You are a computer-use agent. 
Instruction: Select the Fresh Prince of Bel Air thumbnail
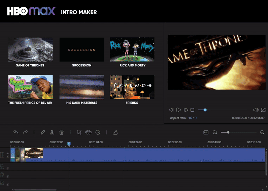[31, 87]
